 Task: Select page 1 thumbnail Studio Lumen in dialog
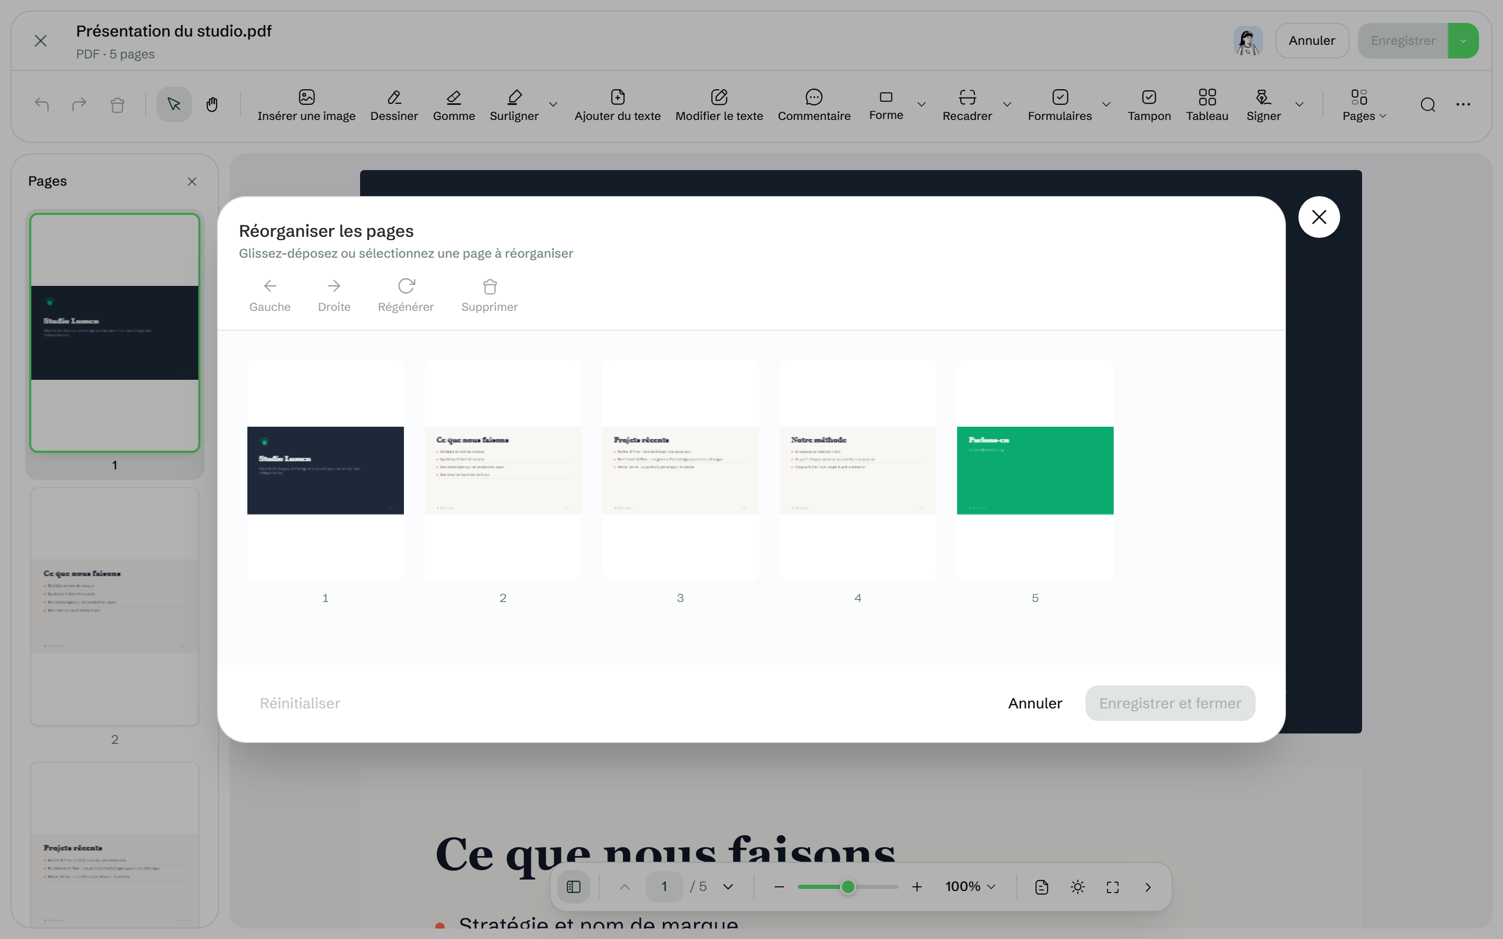click(x=326, y=470)
